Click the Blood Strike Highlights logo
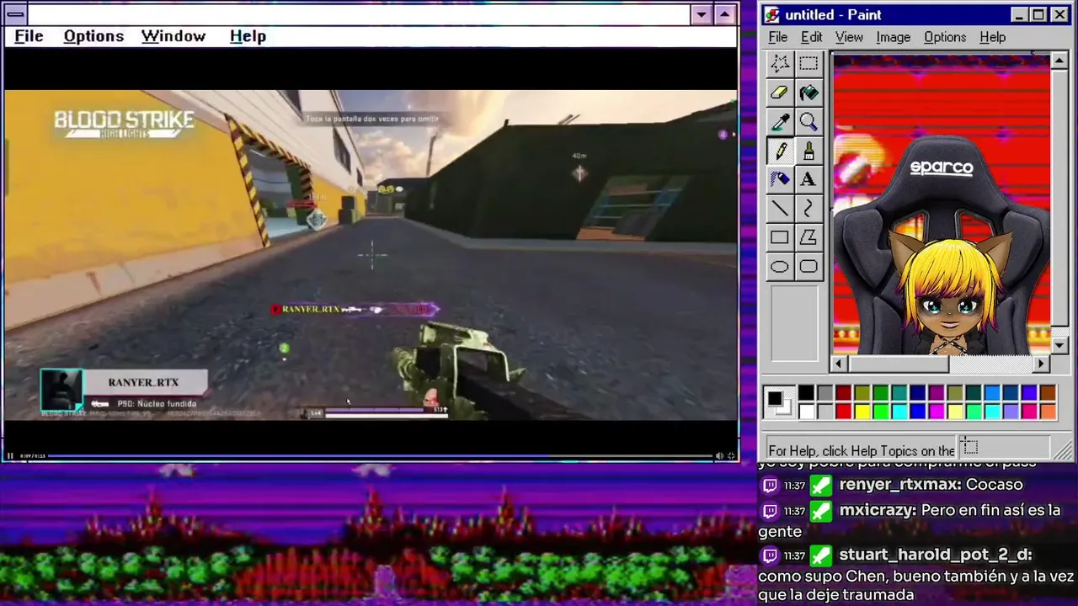This screenshot has height=606, width=1078. tap(124, 124)
